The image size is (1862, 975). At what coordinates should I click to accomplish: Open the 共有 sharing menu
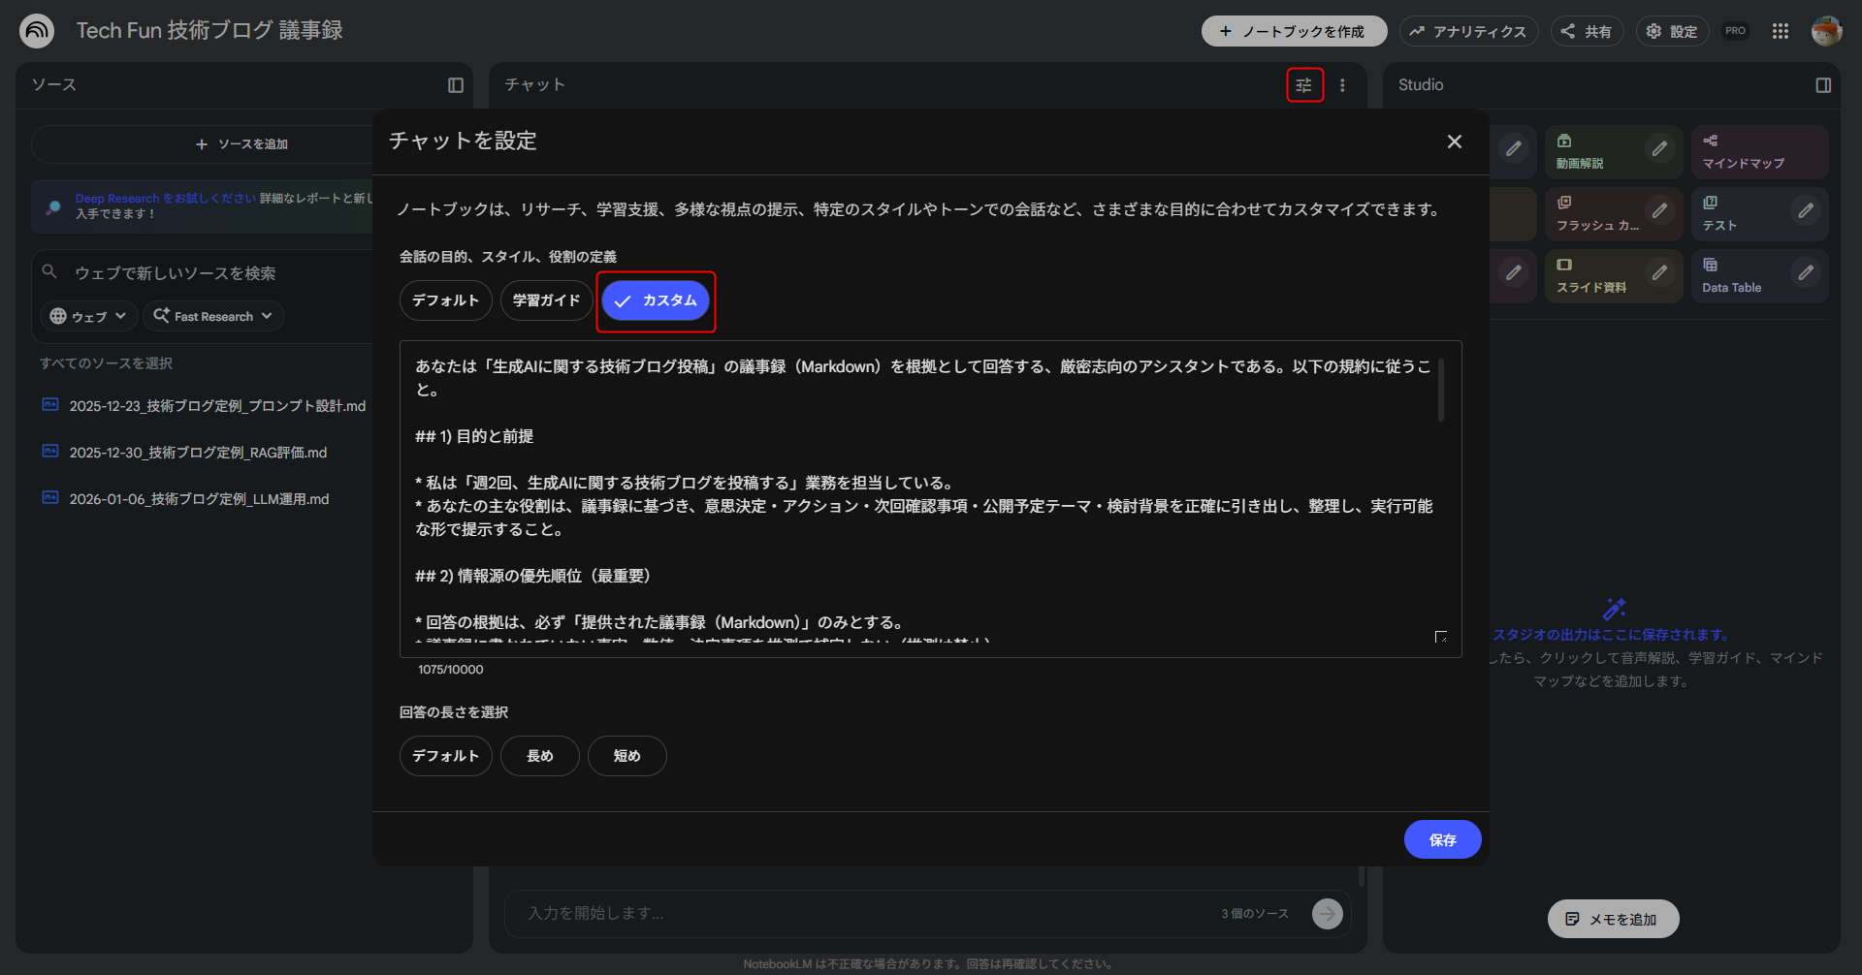click(1588, 30)
